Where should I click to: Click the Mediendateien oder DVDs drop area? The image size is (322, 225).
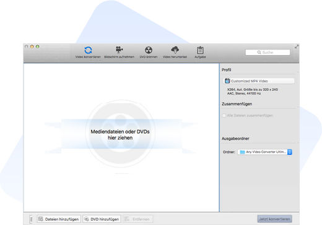(x=121, y=138)
